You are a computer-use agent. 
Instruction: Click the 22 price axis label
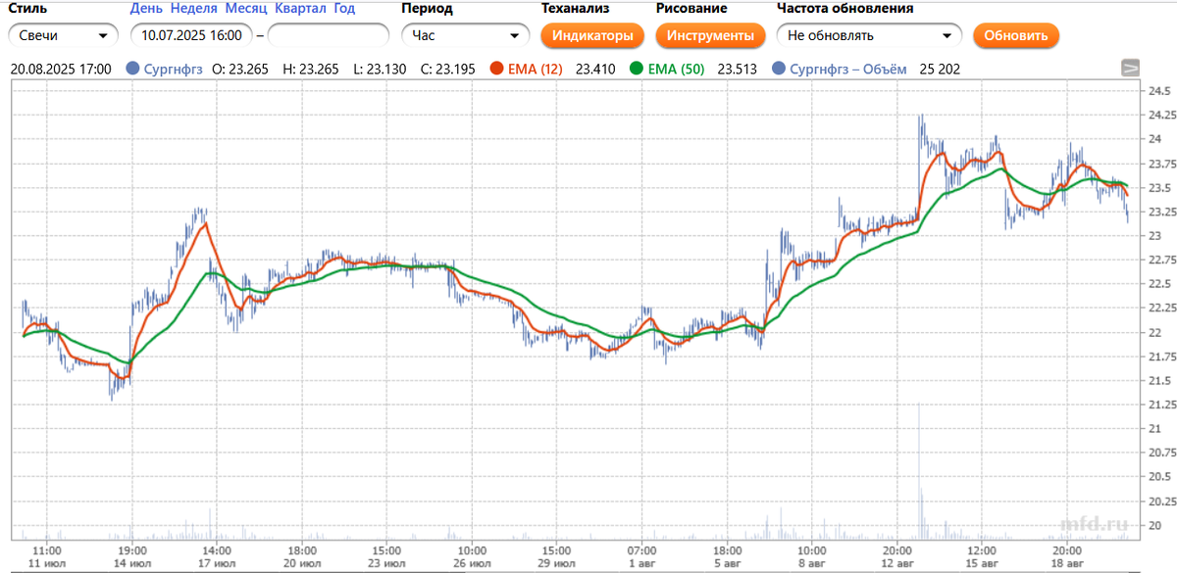(1155, 333)
